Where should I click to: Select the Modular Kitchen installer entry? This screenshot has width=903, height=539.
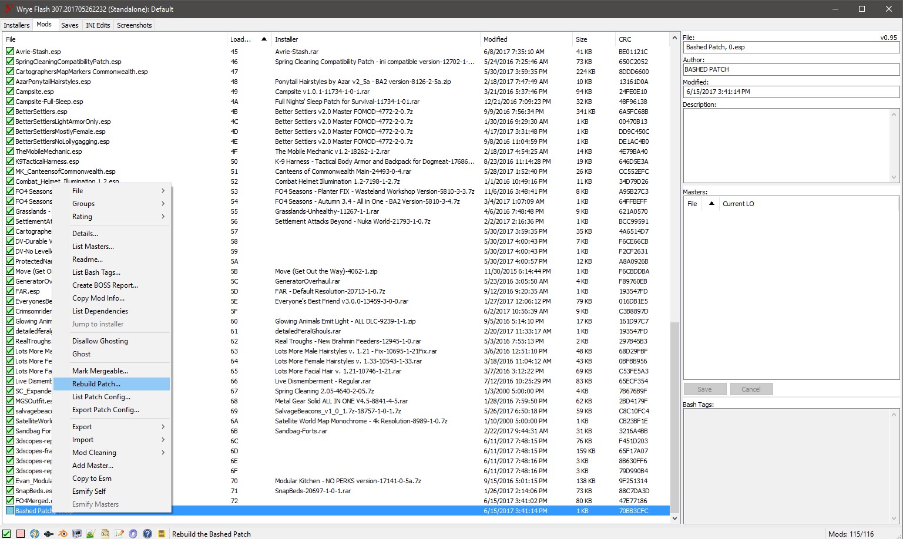pyautogui.click(x=348, y=481)
